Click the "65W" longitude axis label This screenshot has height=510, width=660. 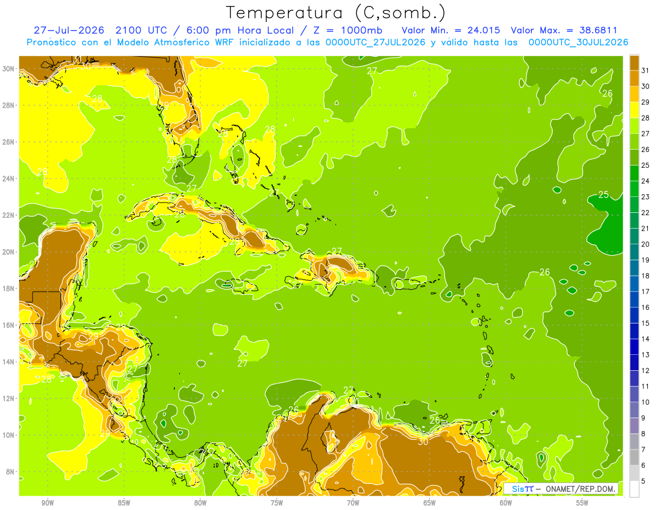tap(430, 503)
